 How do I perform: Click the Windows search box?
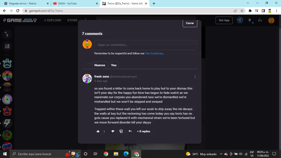coord(45,154)
